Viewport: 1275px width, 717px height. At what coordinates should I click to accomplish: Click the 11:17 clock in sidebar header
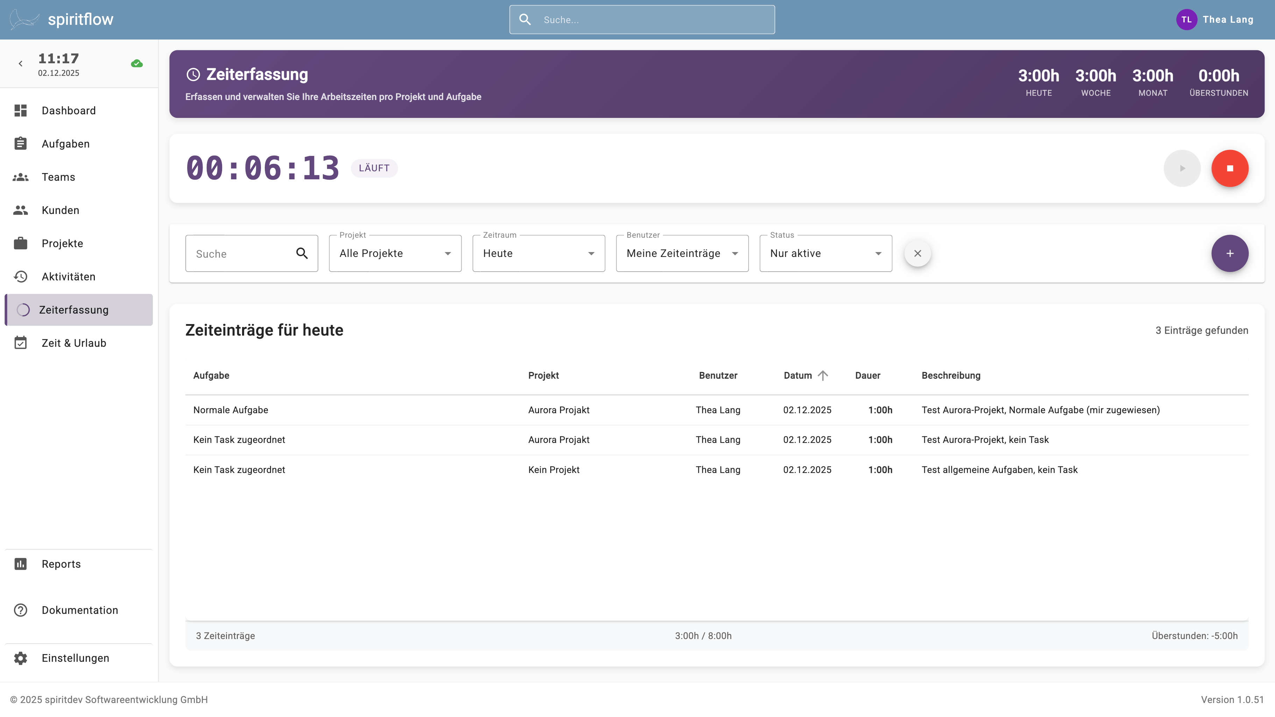(58, 58)
